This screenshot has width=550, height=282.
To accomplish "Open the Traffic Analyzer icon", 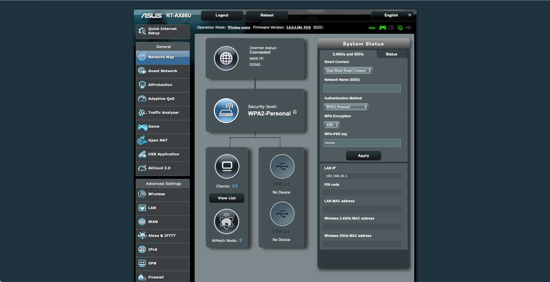I will point(142,112).
